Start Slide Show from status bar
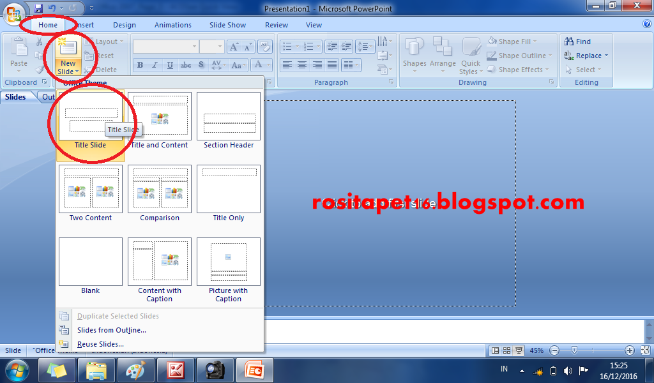The image size is (654, 383). [x=519, y=350]
